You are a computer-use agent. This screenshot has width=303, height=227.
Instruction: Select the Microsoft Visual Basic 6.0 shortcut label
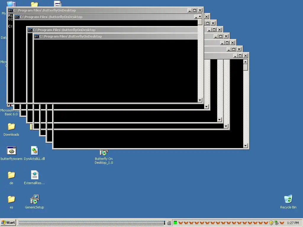coord(11,112)
